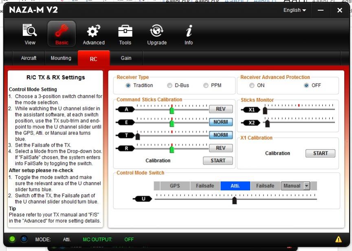Screen dimensions: 352x251
Task: Select the D-Bus receiver type
Action: [x=170, y=86]
